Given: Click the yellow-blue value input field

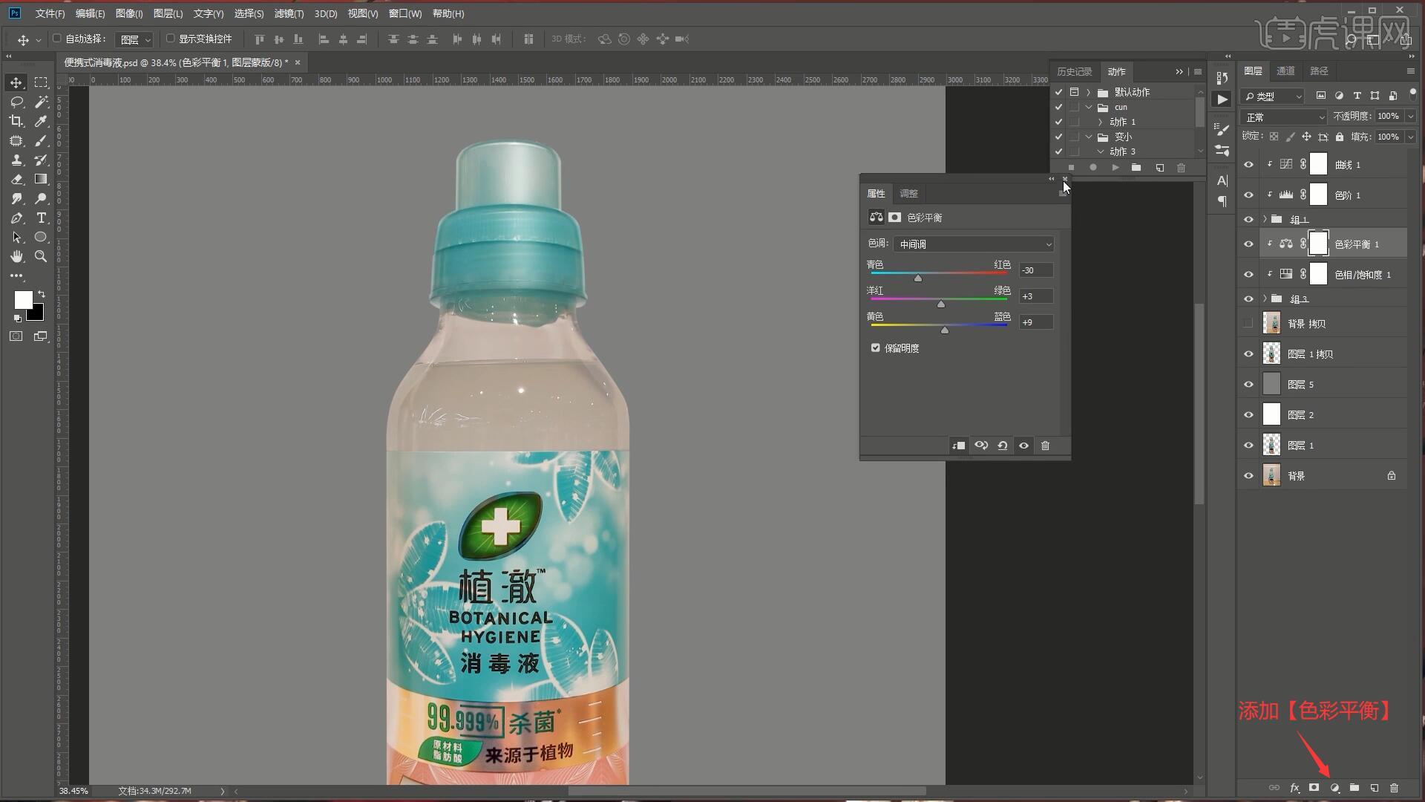Looking at the screenshot, I should pyautogui.click(x=1035, y=322).
